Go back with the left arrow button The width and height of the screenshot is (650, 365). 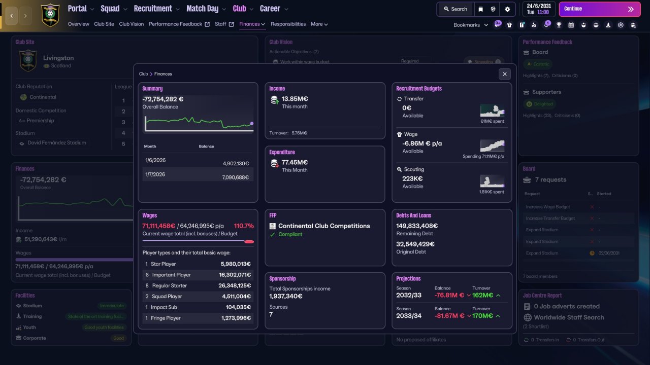tap(12, 16)
